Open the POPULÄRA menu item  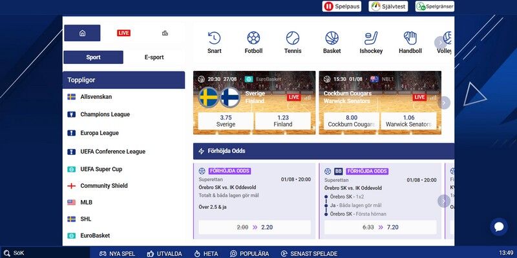pos(249,253)
